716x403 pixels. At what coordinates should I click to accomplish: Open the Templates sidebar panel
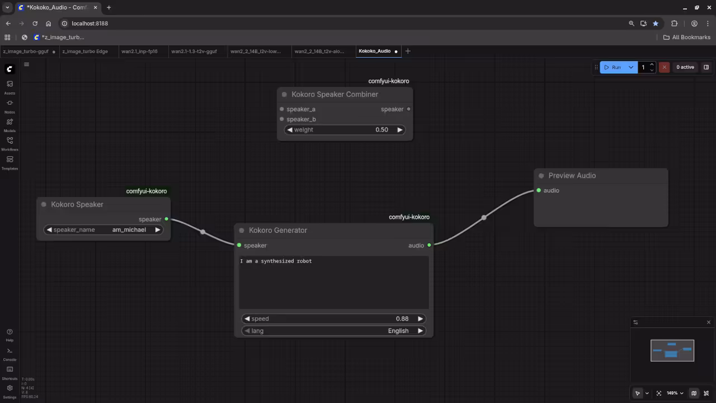[x=10, y=160]
